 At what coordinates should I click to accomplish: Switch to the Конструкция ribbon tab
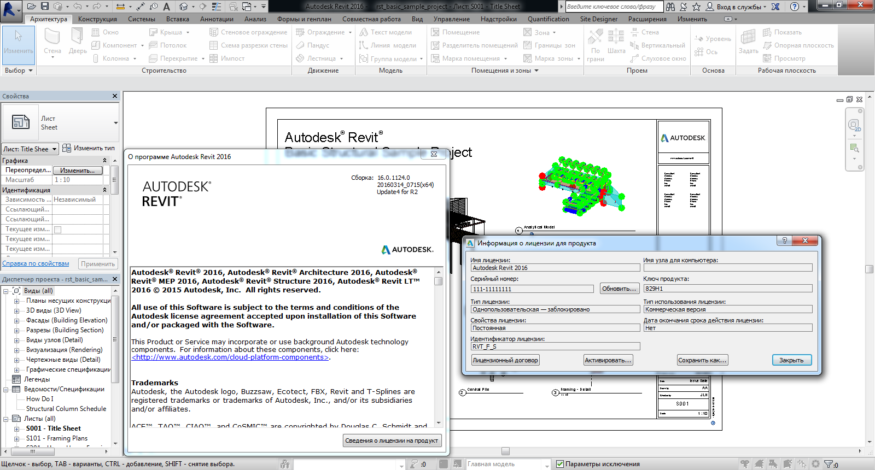pos(97,19)
